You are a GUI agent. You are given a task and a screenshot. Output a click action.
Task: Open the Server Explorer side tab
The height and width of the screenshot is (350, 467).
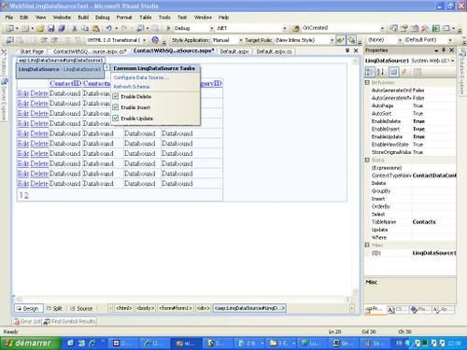4,100
